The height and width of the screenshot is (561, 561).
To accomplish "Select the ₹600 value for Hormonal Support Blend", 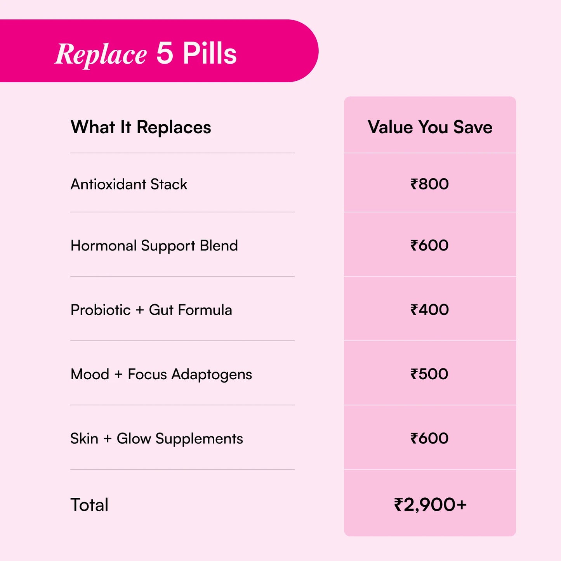I will 429,245.
